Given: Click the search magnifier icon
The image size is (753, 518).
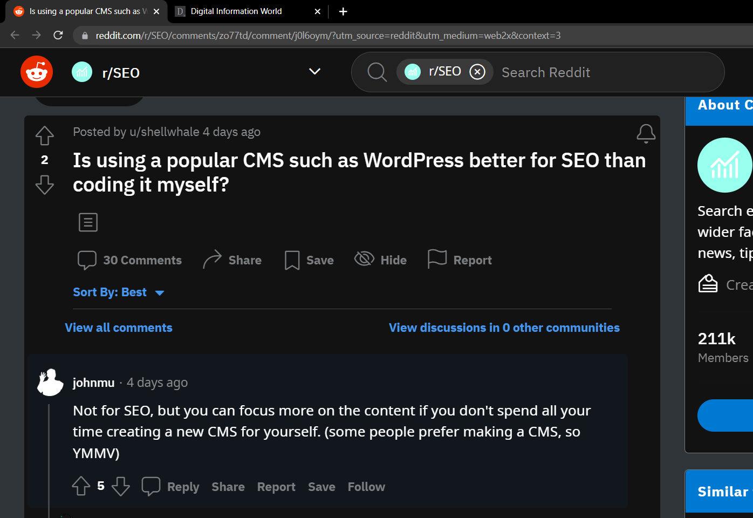Looking at the screenshot, I should 377,72.
